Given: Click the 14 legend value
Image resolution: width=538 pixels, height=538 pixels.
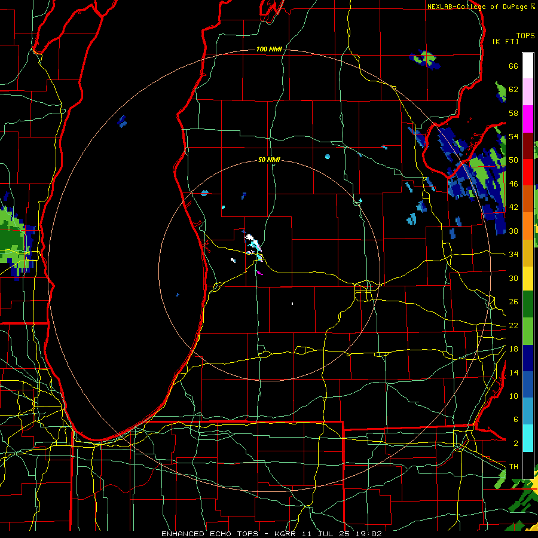Looking at the screenshot, I should pyautogui.click(x=513, y=372).
